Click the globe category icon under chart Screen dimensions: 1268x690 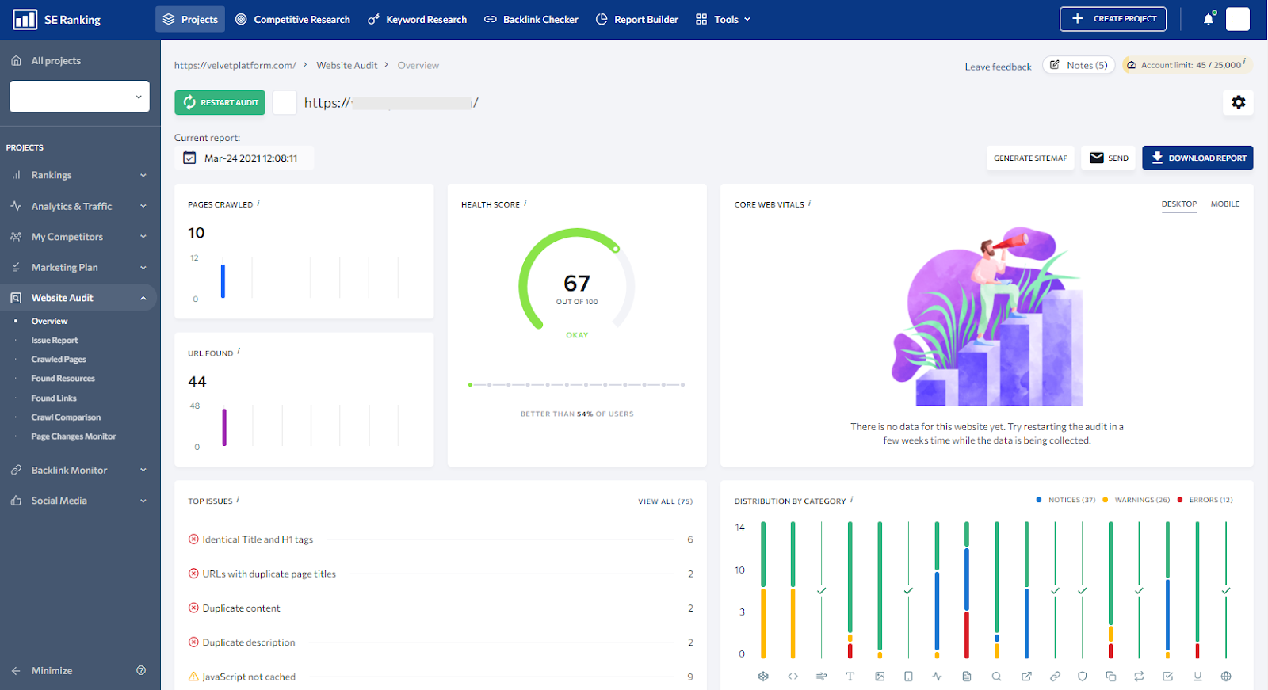(x=1226, y=677)
